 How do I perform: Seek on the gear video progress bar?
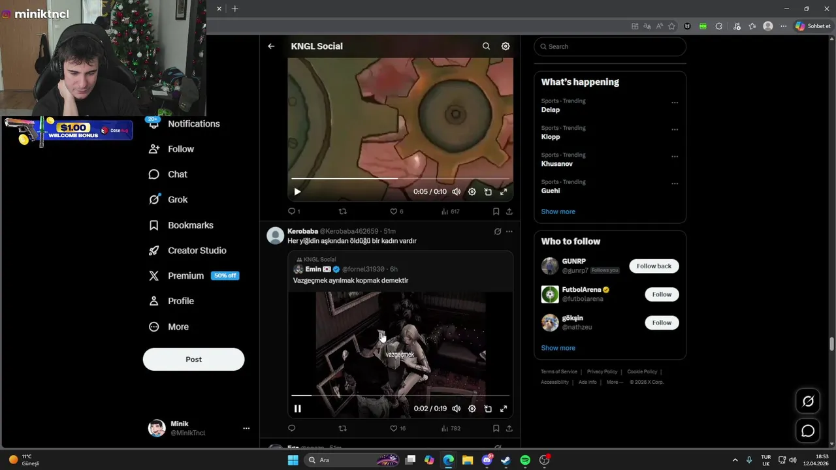pos(400,178)
